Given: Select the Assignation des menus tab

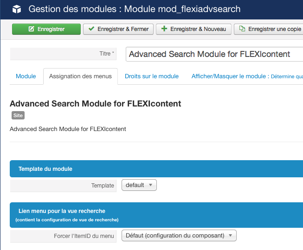Looking at the screenshot, I should 80,76.
